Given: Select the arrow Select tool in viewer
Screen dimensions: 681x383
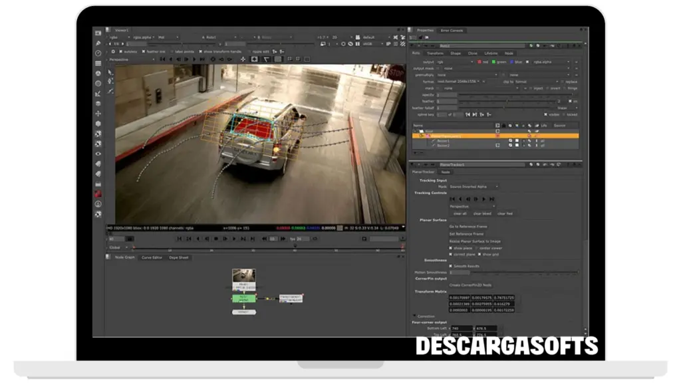Looking at the screenshot, I should point(111,72).
